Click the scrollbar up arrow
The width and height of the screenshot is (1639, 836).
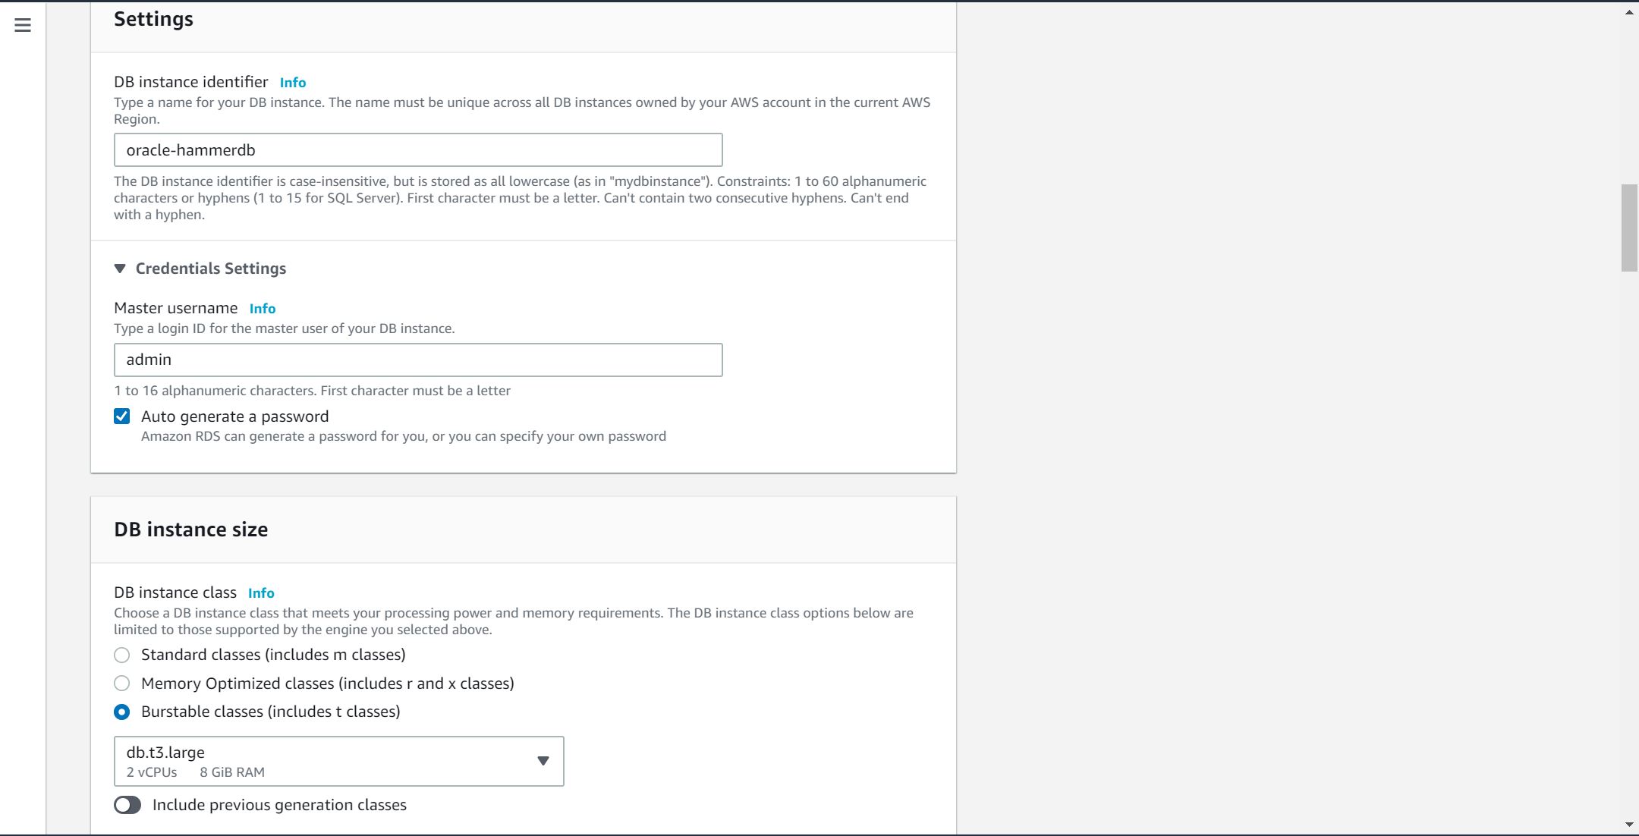(1629, 13)
